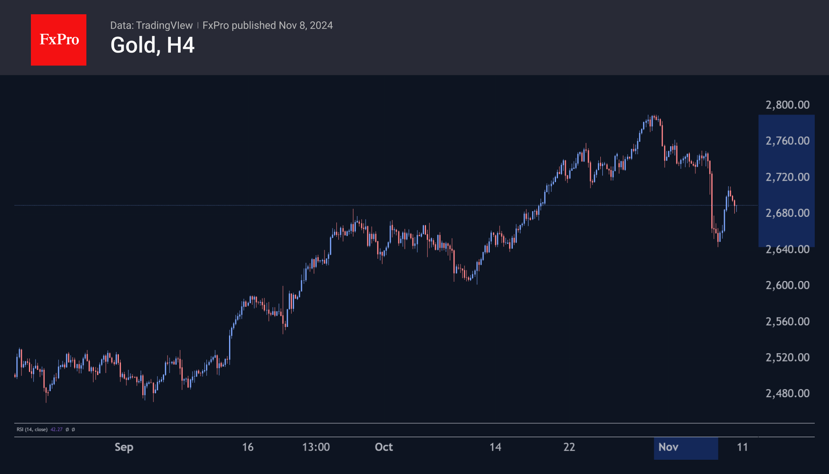
Task: Select the Nov label on the time axis
Action: pyautogui.click(x=668, y=447)
